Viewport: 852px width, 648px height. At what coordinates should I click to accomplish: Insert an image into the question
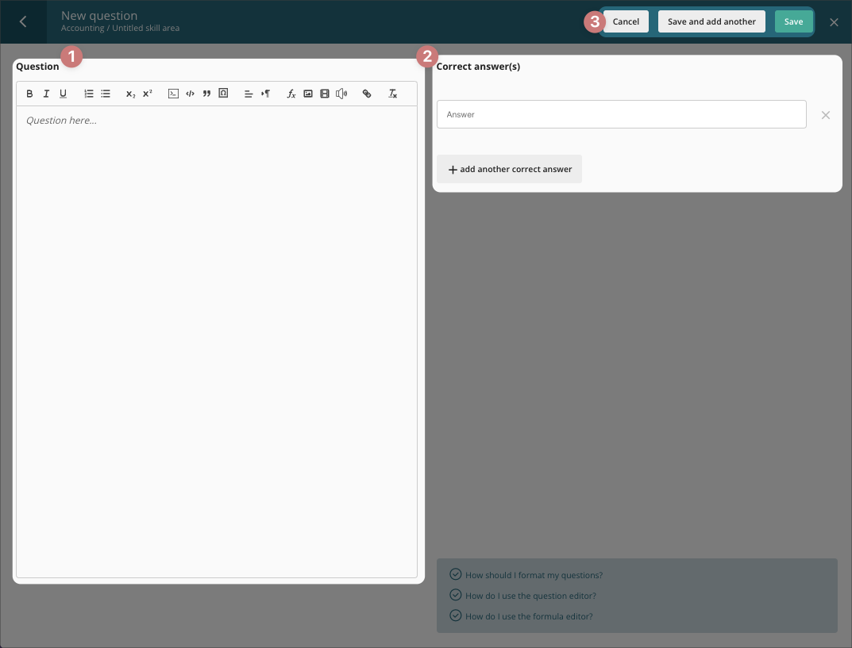308,94
